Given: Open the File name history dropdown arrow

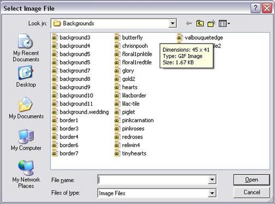Looking at the screenshot, I should (x=212, y=180).
